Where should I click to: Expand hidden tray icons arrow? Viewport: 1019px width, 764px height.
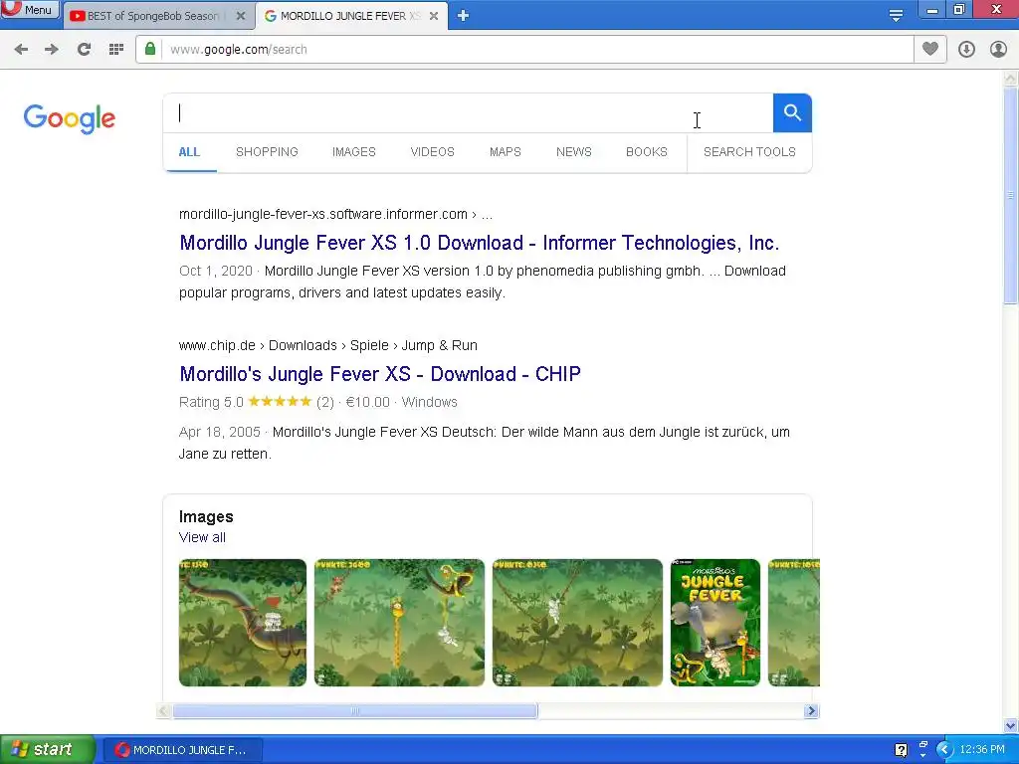pos(943,750)
